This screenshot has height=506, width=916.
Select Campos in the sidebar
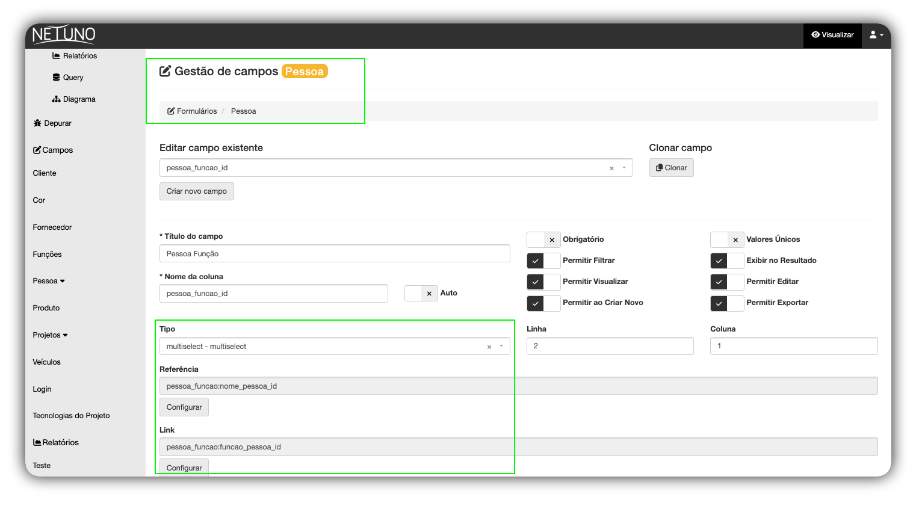pos(57,150)
